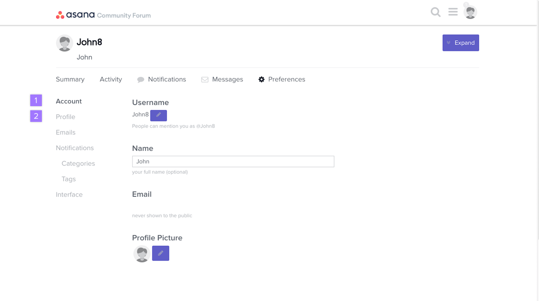Click the pencil icon beside username John8
Viewport: 539px width, 301px height.
coord(158,115)
